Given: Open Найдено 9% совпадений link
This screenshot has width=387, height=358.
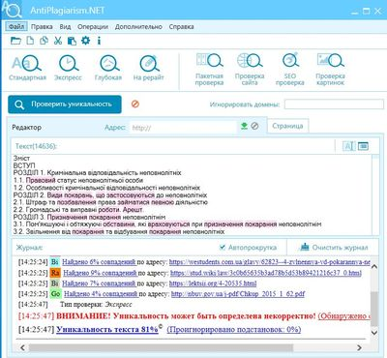Looking at the screenshot, I should click(101, 273).
